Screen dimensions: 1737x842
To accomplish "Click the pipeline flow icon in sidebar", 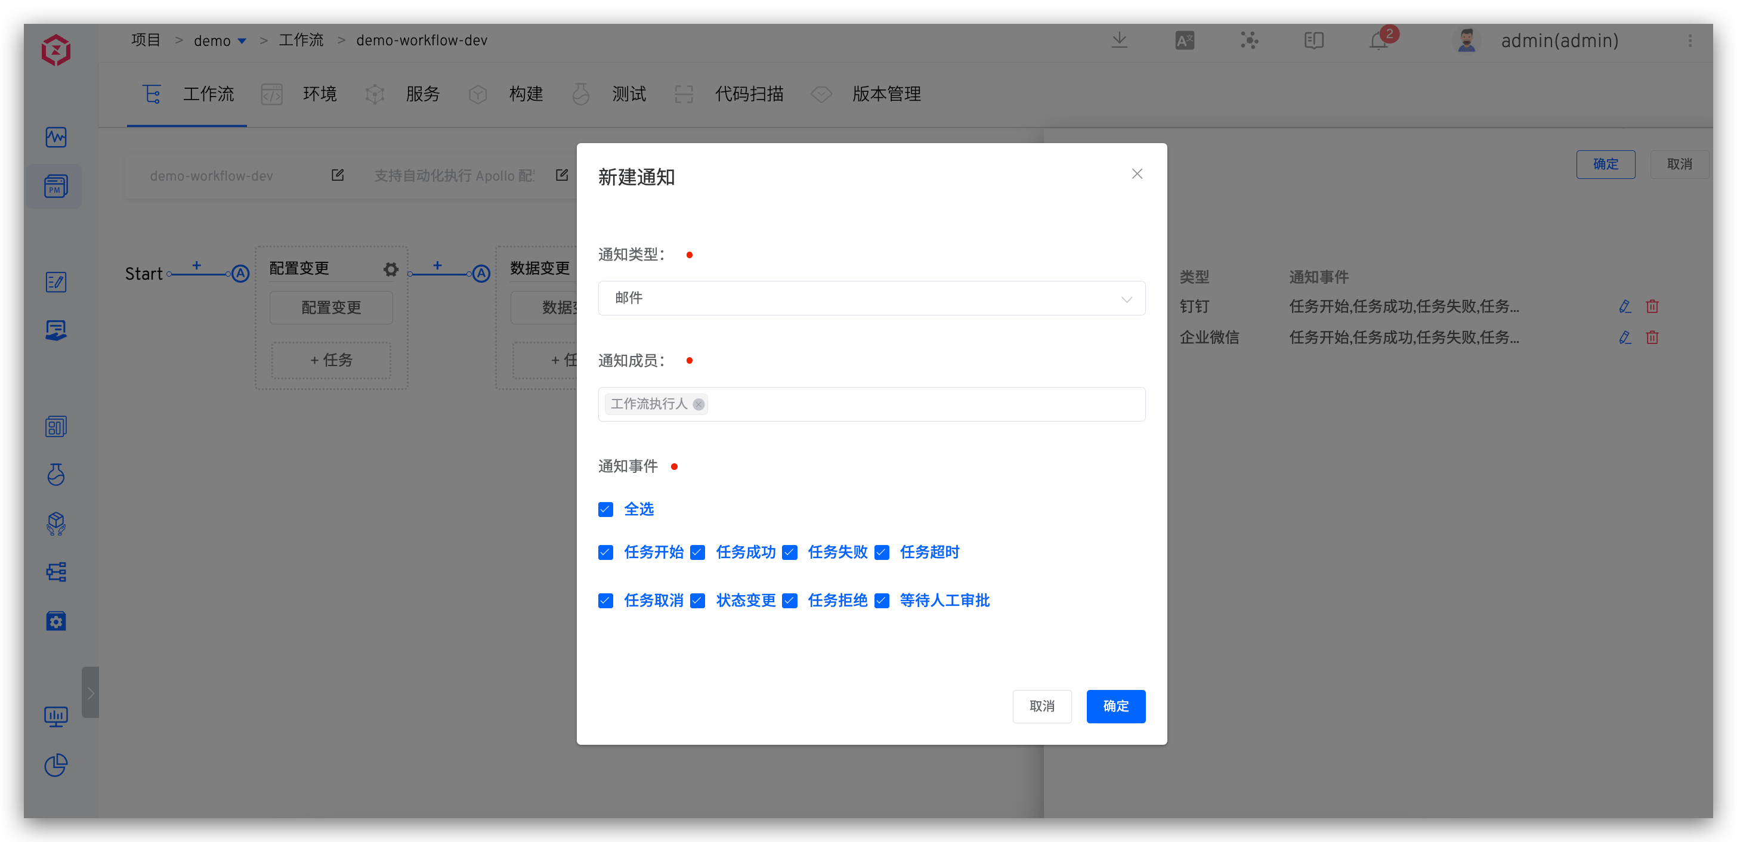I will click(55, 572).
